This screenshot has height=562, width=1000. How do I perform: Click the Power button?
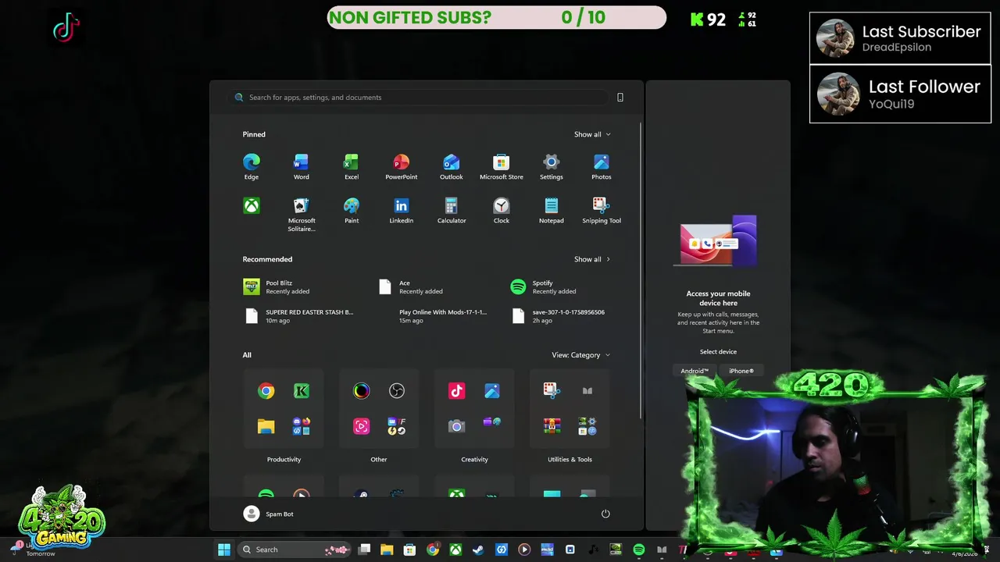point(605,514)
